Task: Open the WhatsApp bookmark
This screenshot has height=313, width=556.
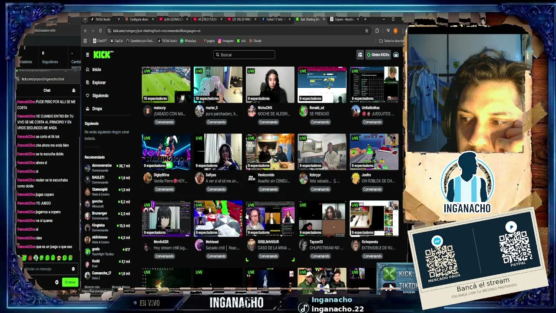Action: pos(188,41)
